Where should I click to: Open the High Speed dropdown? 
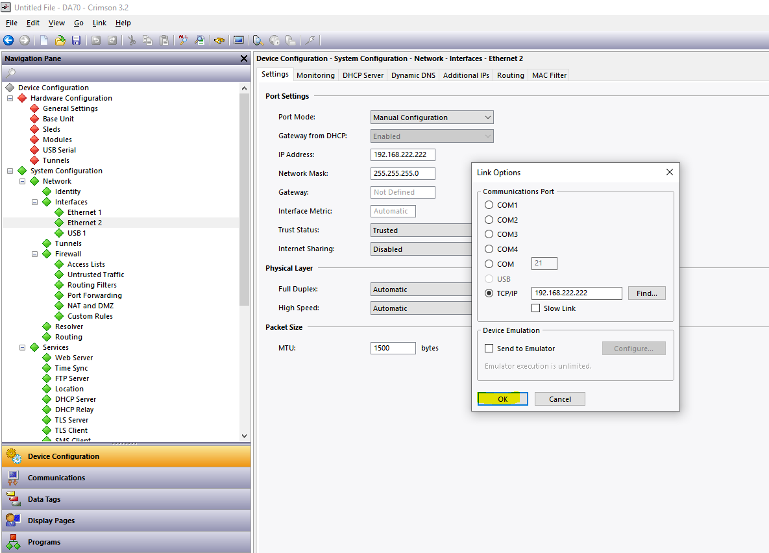tap(421, 308)
